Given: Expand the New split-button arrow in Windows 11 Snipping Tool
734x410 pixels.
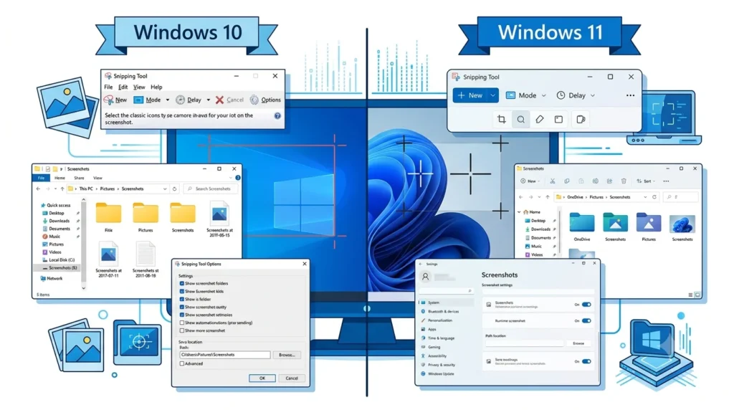Looking at the screenshot, I should [492, 95].
